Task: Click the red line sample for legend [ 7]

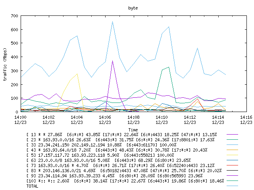Action: point(232,165)
